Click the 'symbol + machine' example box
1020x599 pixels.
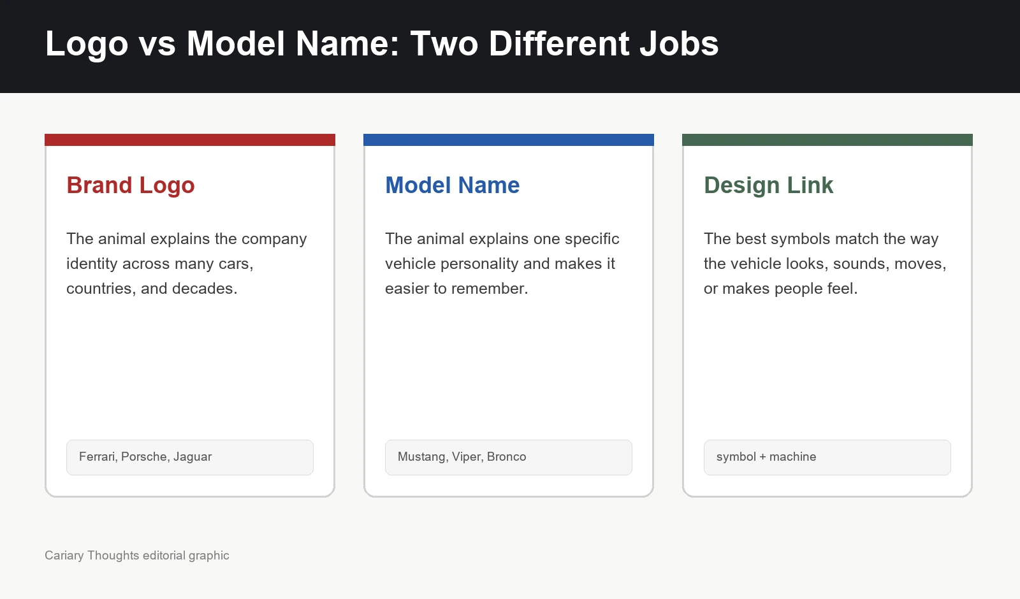click(x=827, y=458)
